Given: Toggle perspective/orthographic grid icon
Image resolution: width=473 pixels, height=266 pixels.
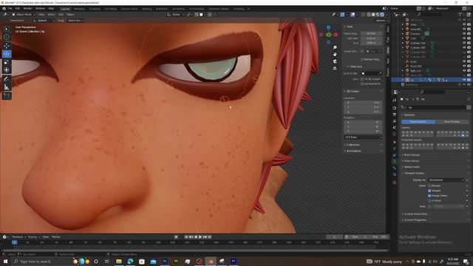Looking at the screenshot, I should 335,69.
